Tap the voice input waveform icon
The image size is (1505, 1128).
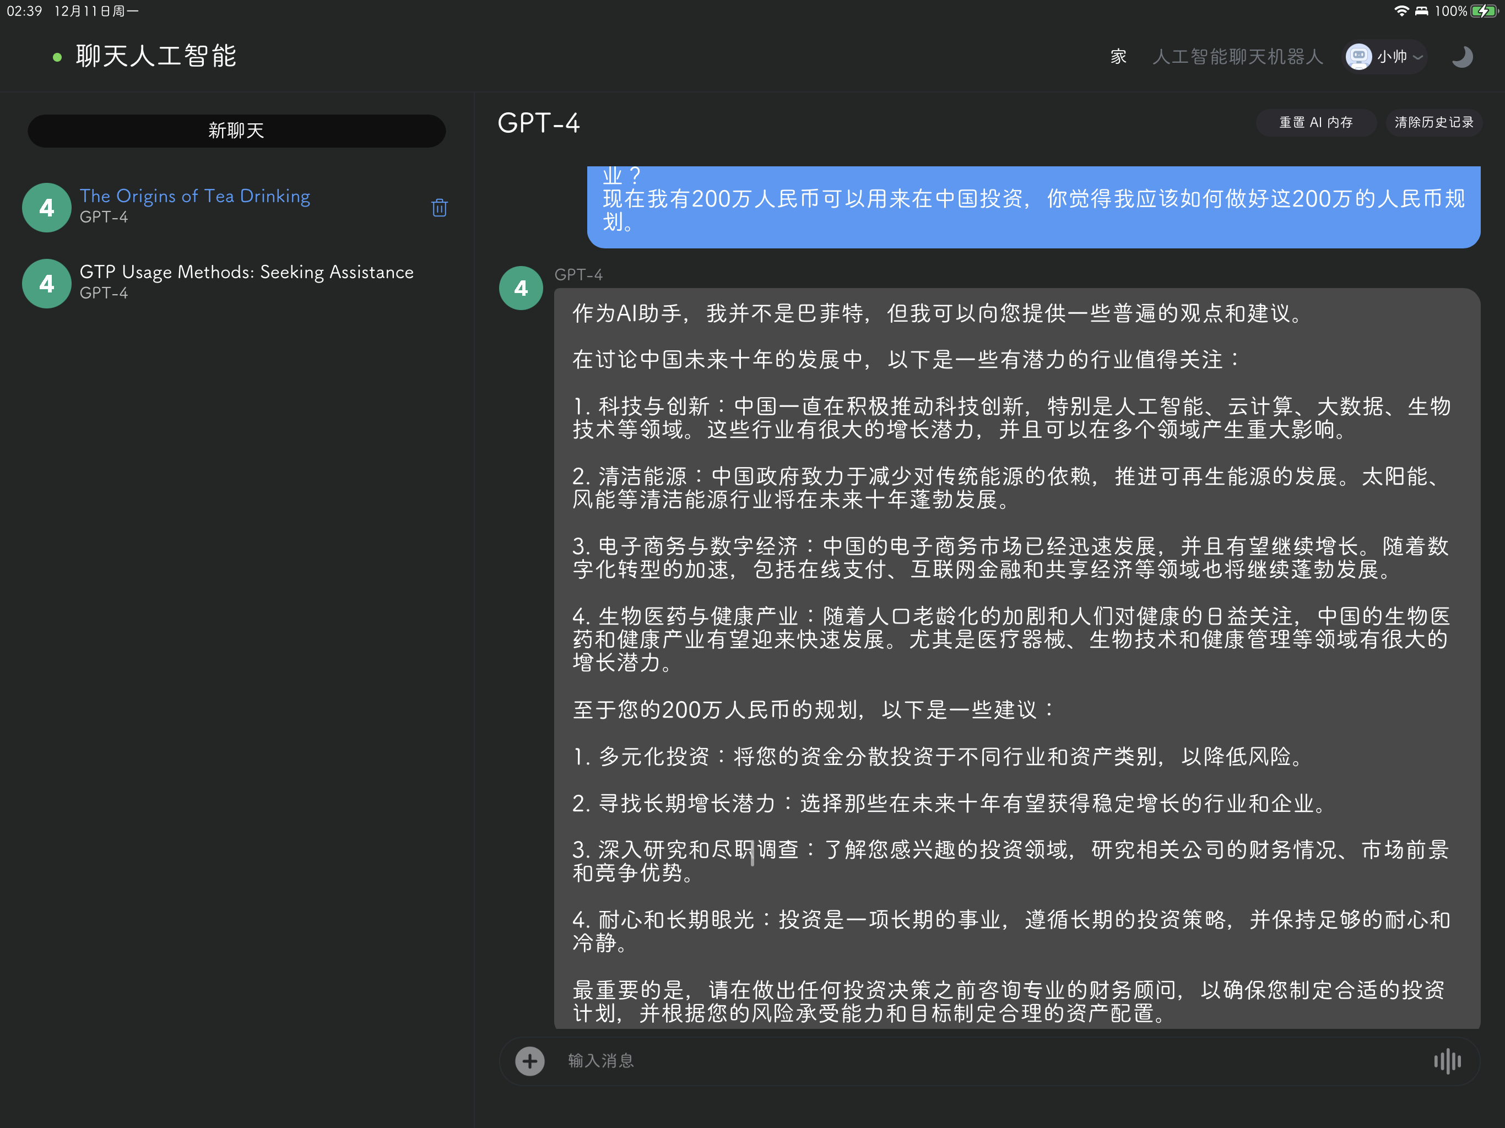(x=1447, y=1061)
